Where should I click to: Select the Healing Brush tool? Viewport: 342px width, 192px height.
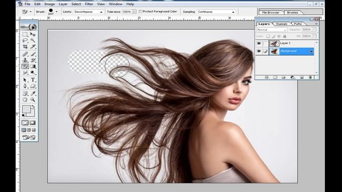[25, 54]
